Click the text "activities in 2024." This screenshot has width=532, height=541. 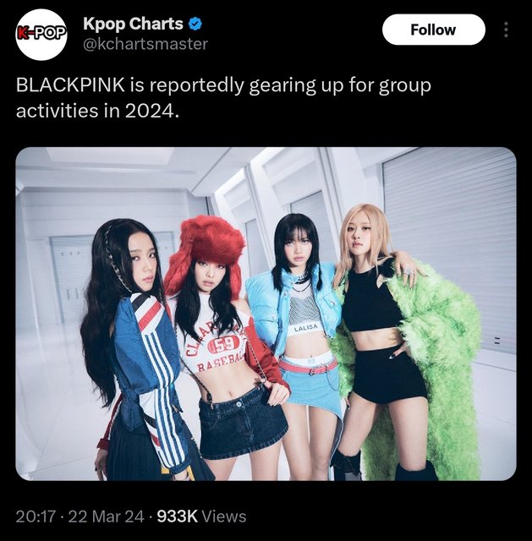[98, 111]
